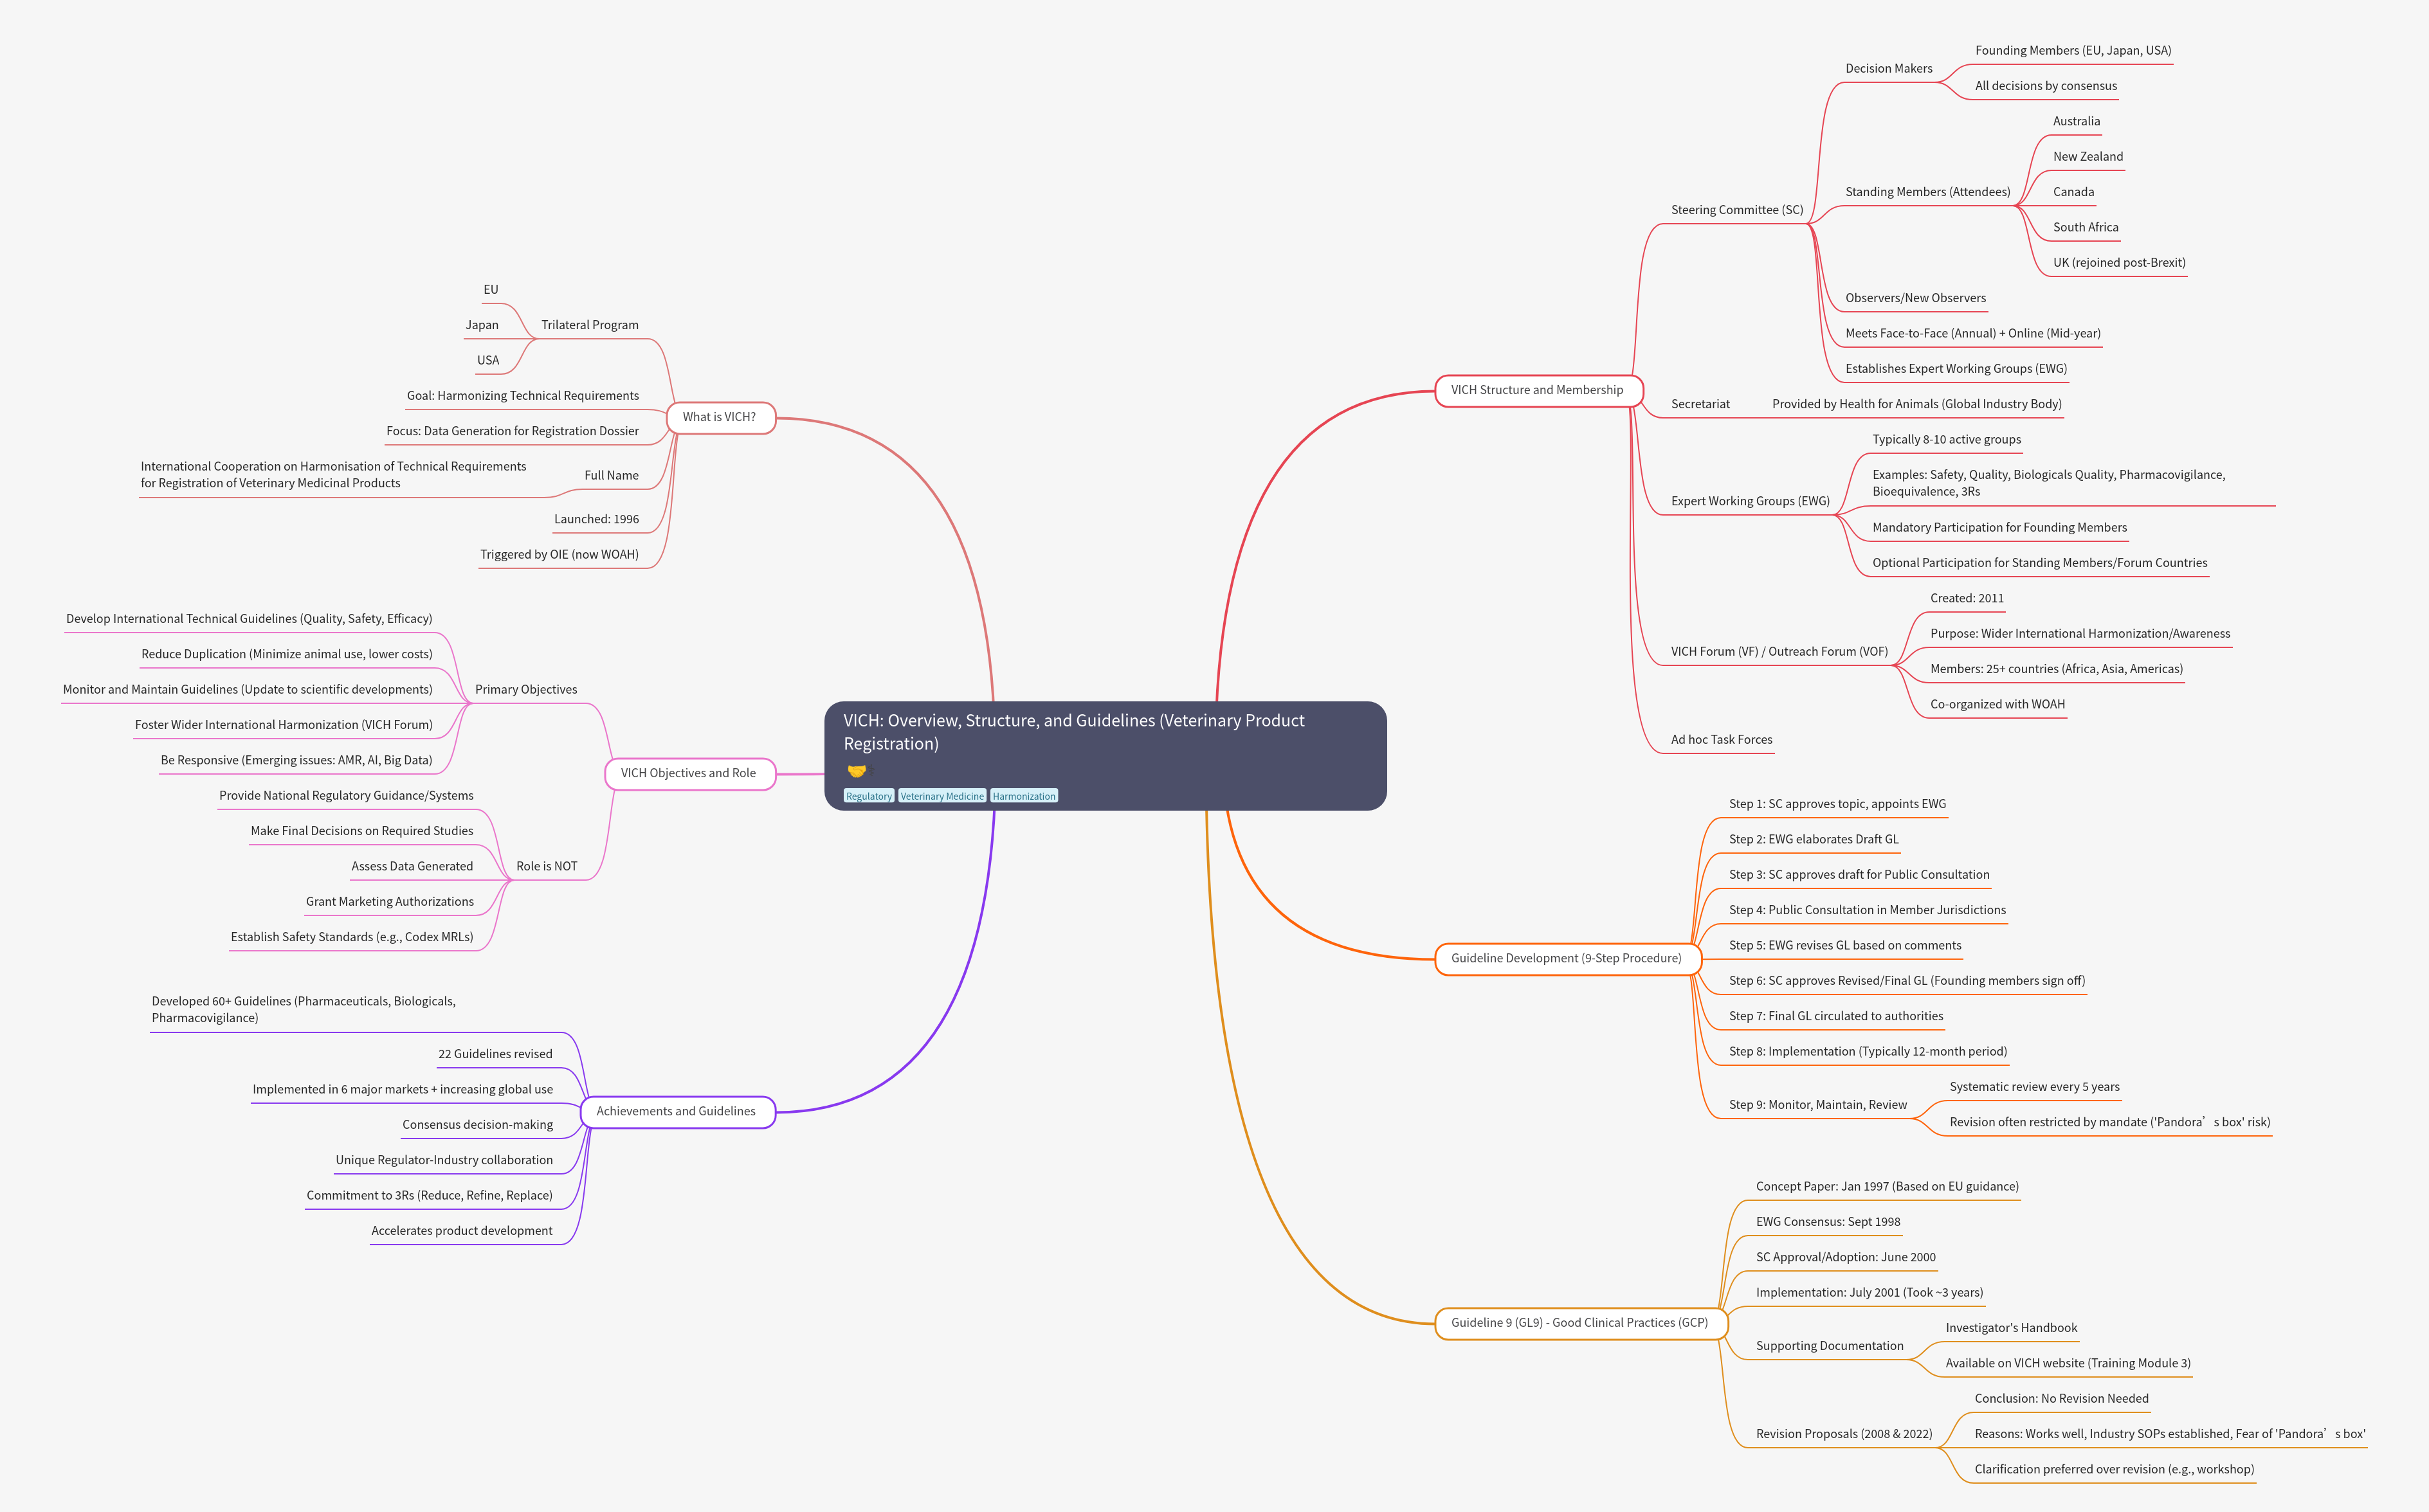Select the VICH Structure and Membership node

pos(1536,390)
